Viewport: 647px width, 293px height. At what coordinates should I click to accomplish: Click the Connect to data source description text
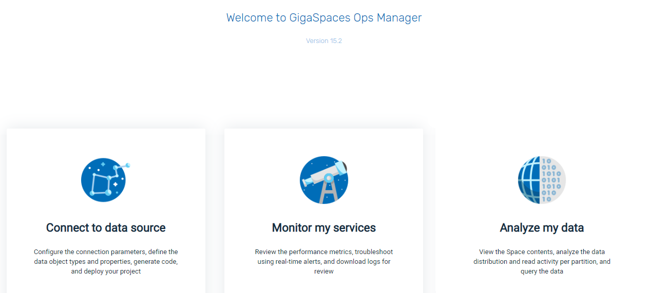tap(106, 261)
